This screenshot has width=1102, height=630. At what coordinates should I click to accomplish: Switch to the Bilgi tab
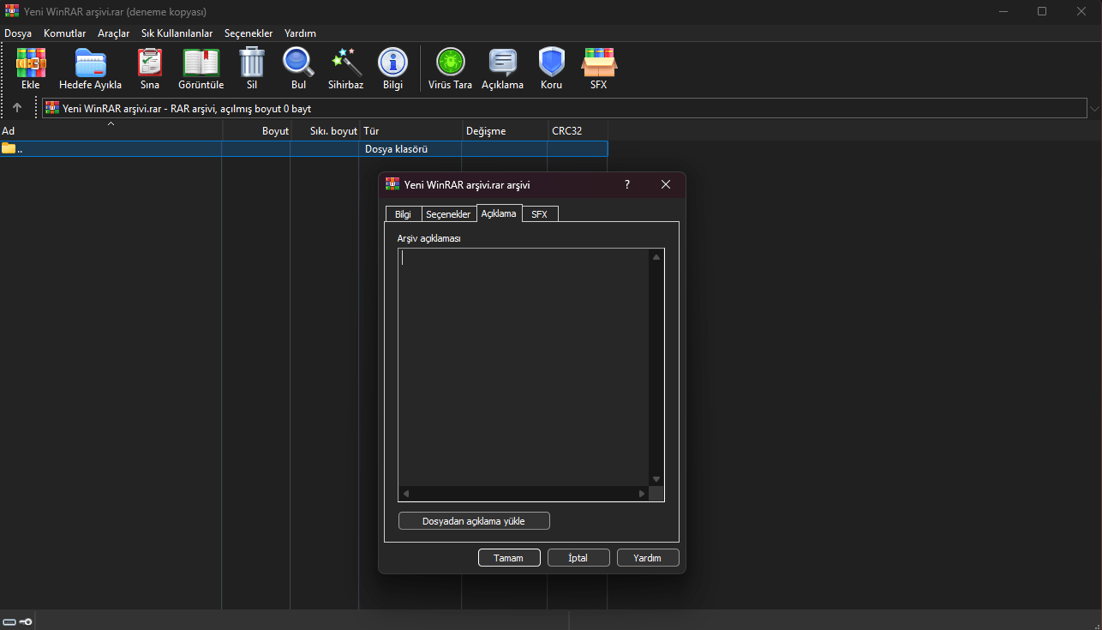[x=403, y=214]
